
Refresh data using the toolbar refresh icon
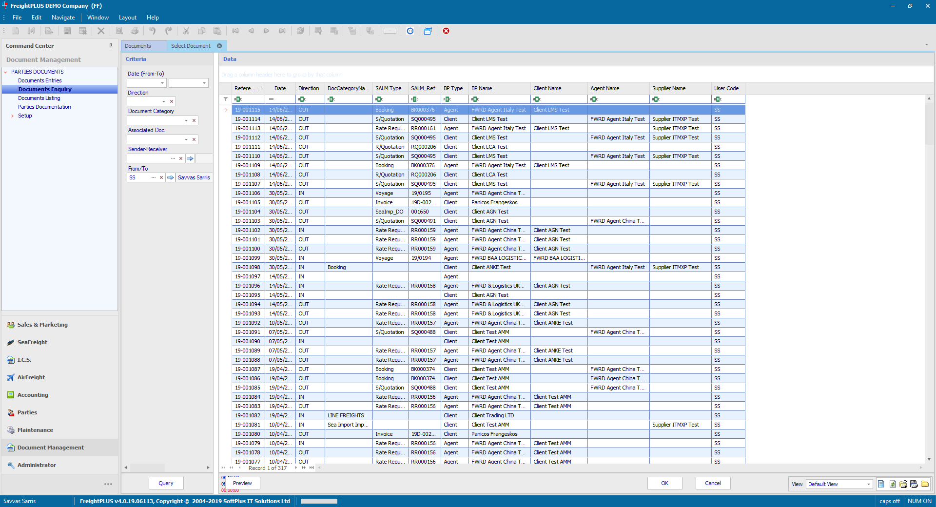pyautogui.click(x=300, y=31)
